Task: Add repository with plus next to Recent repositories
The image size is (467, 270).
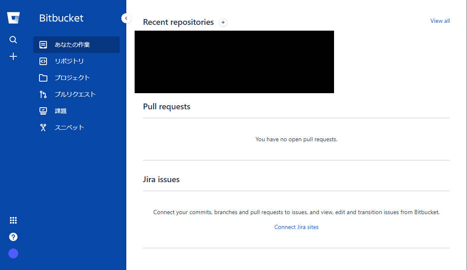Action: coord(223,22)
